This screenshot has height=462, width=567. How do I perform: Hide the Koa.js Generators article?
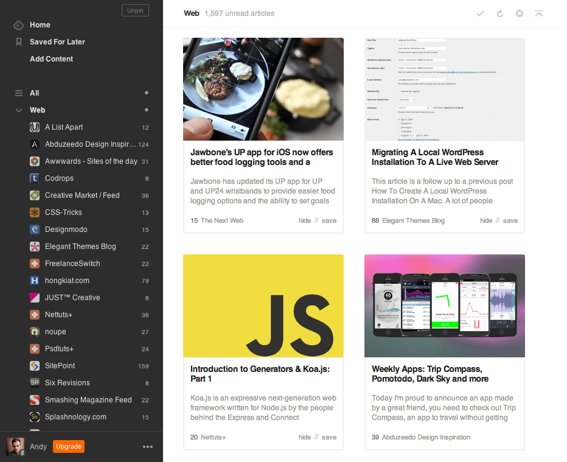305,437
